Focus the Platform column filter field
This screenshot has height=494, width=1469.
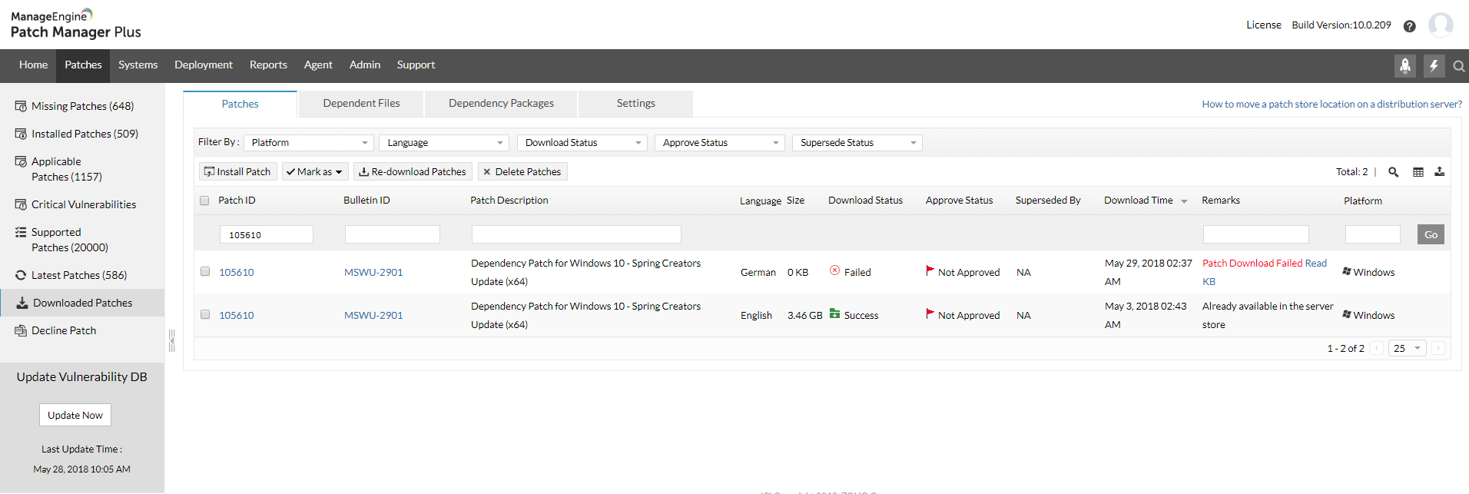(1373, 234)
